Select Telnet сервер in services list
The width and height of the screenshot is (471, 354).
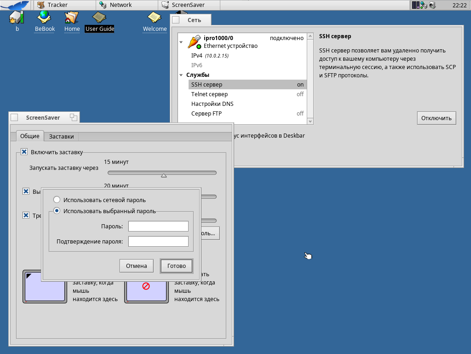247,94
